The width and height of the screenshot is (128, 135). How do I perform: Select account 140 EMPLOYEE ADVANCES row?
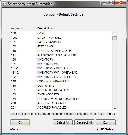[61, 81]
